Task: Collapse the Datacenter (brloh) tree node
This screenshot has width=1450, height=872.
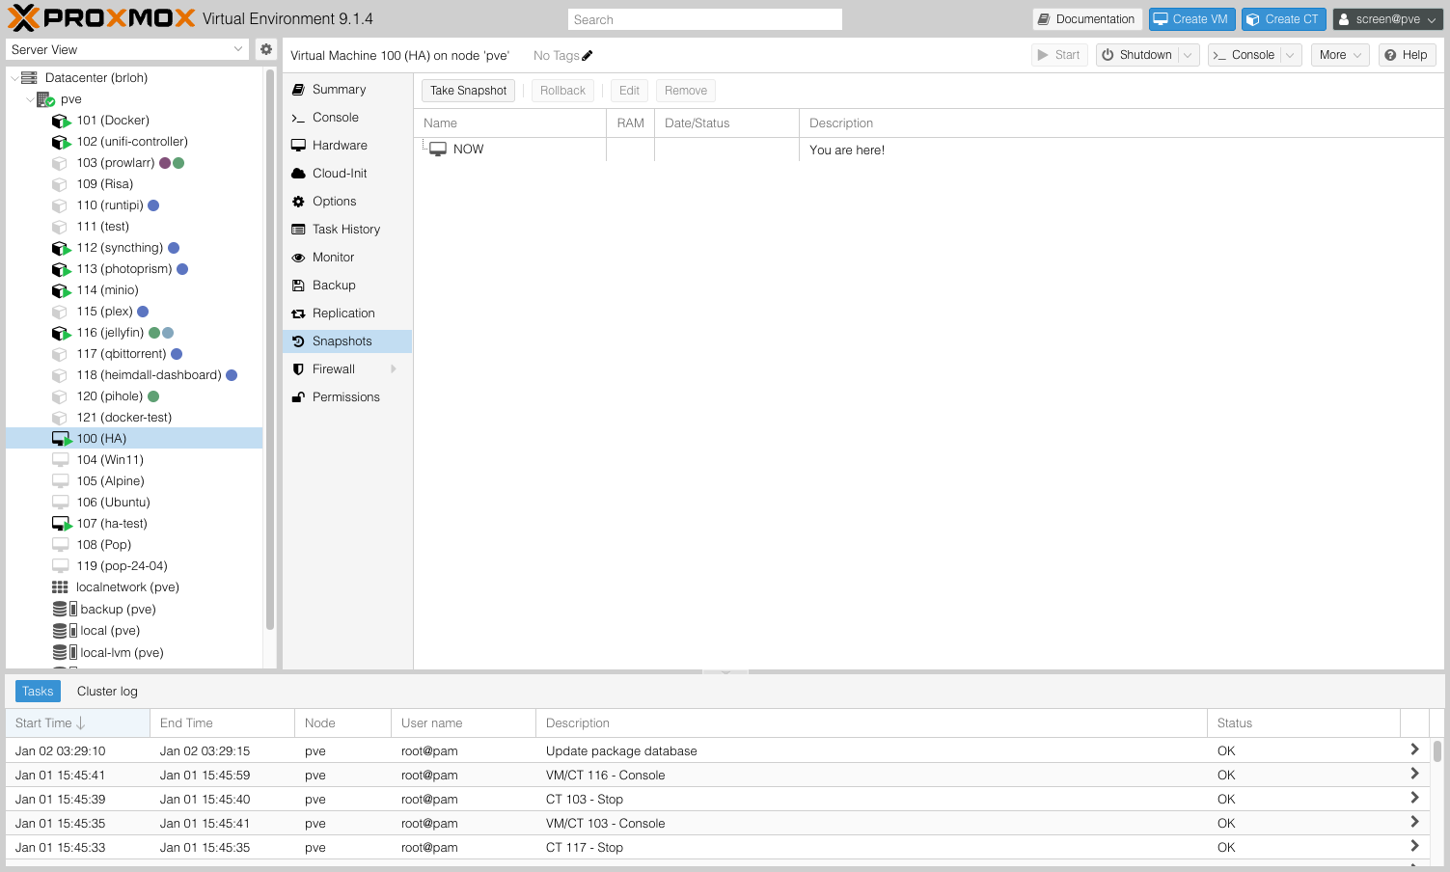Action: (x=14, y=78)
